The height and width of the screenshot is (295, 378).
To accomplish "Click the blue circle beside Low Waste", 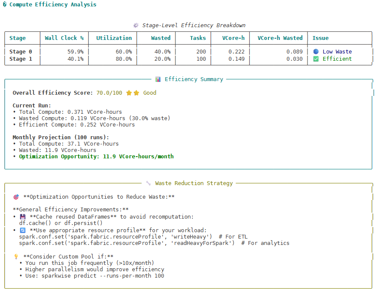I will coord(316,52).
